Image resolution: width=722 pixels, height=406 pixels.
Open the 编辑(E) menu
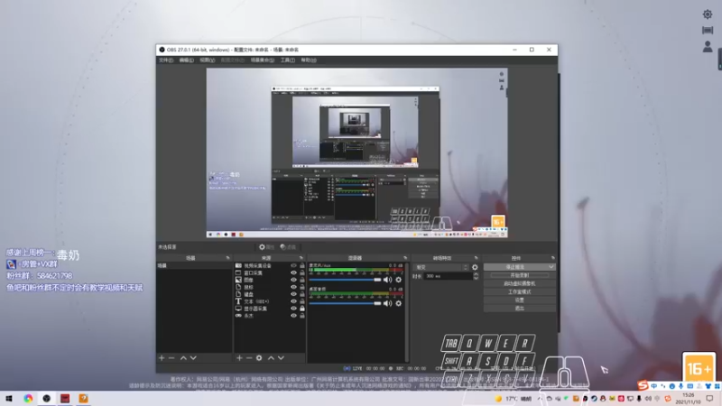point(186,60)
